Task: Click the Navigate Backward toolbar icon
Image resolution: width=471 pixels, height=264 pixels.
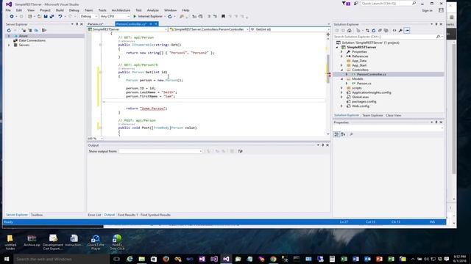Action: click(x=12, y=16)
